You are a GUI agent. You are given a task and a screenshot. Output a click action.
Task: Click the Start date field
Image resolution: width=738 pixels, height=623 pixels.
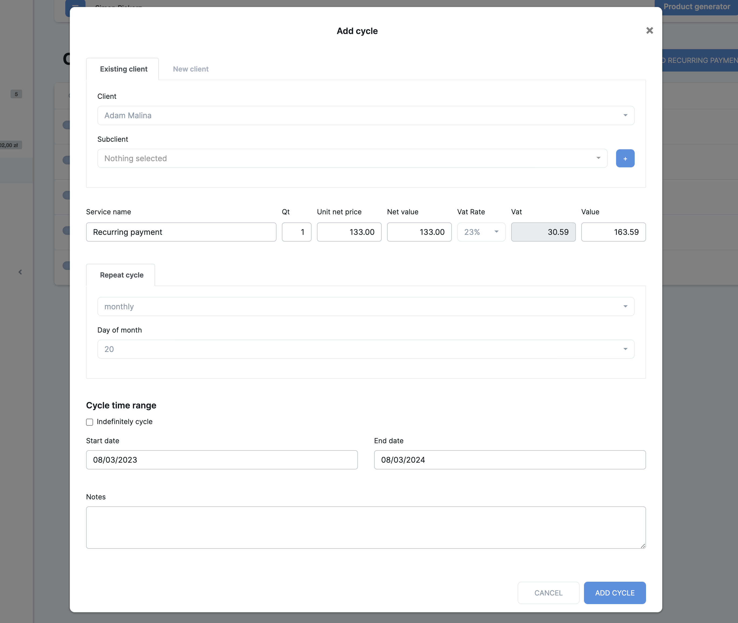(x=222, y=460)
